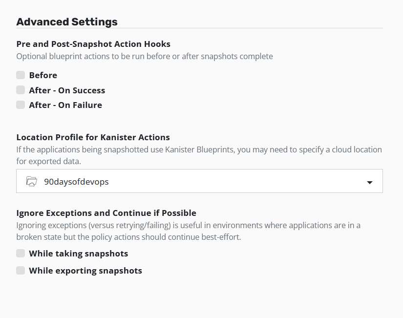The image size is (403, 318).
Task: Click the "While taking snapshots" label
Action: click(78, 254)
